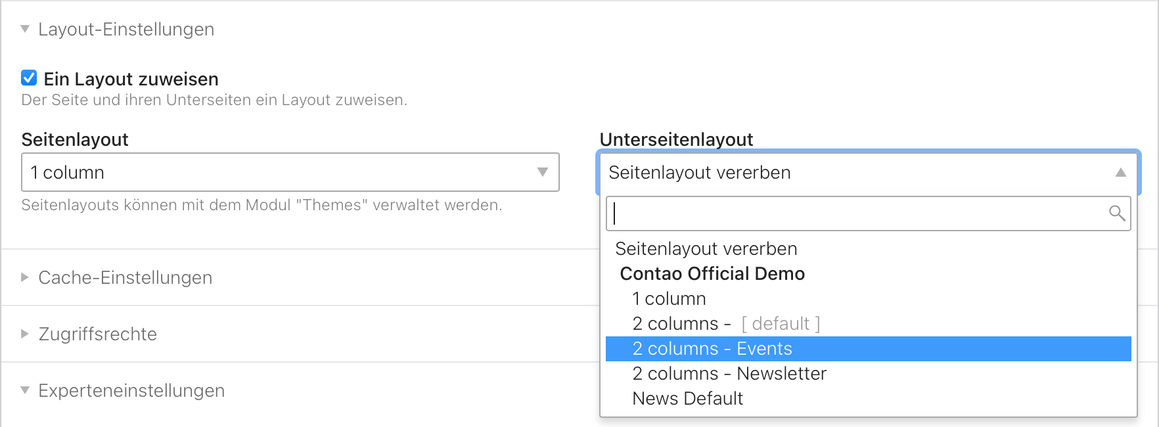
Task: Expand the Zugriffsrechte section
Action: [89, 334]
